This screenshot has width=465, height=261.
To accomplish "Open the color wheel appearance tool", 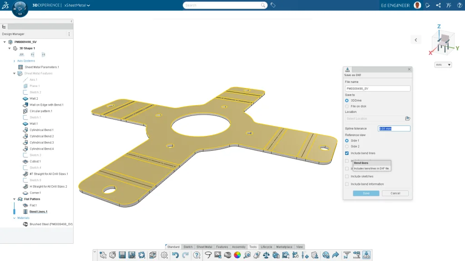I will pyautogui.click(x=237, y=255).
